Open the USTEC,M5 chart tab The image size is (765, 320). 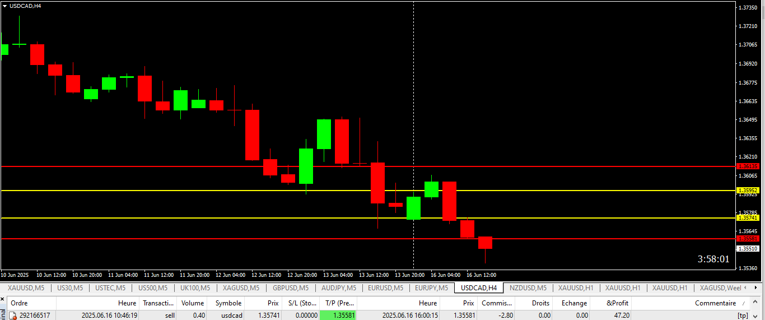click(110, 288)
